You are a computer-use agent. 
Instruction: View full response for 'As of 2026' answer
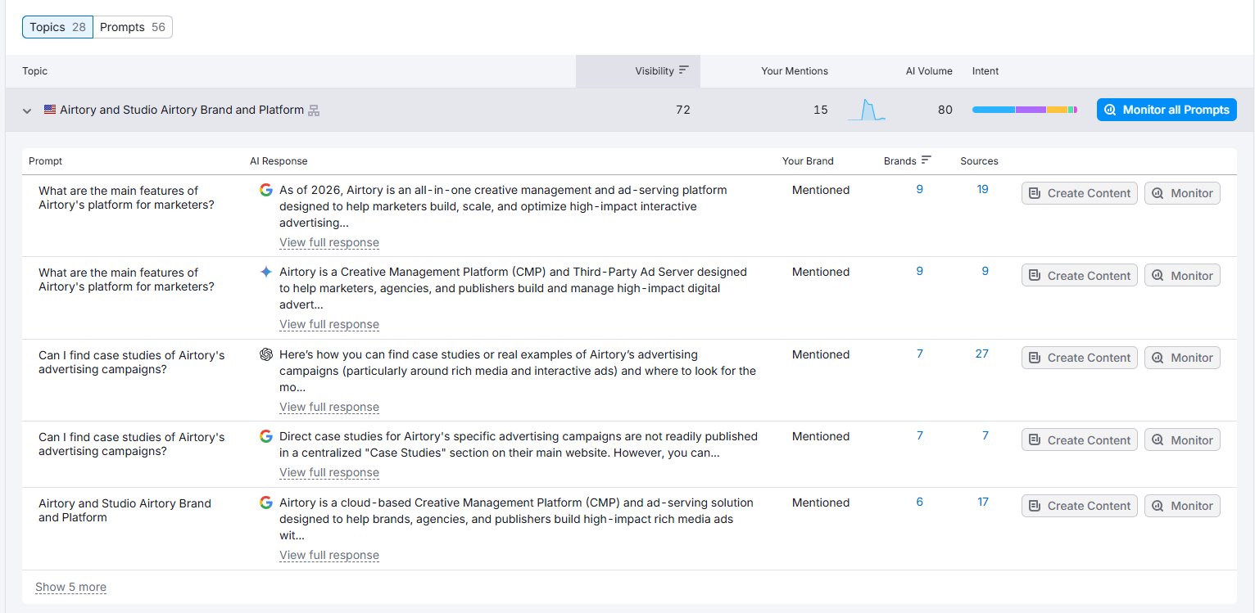click(329, 242)
